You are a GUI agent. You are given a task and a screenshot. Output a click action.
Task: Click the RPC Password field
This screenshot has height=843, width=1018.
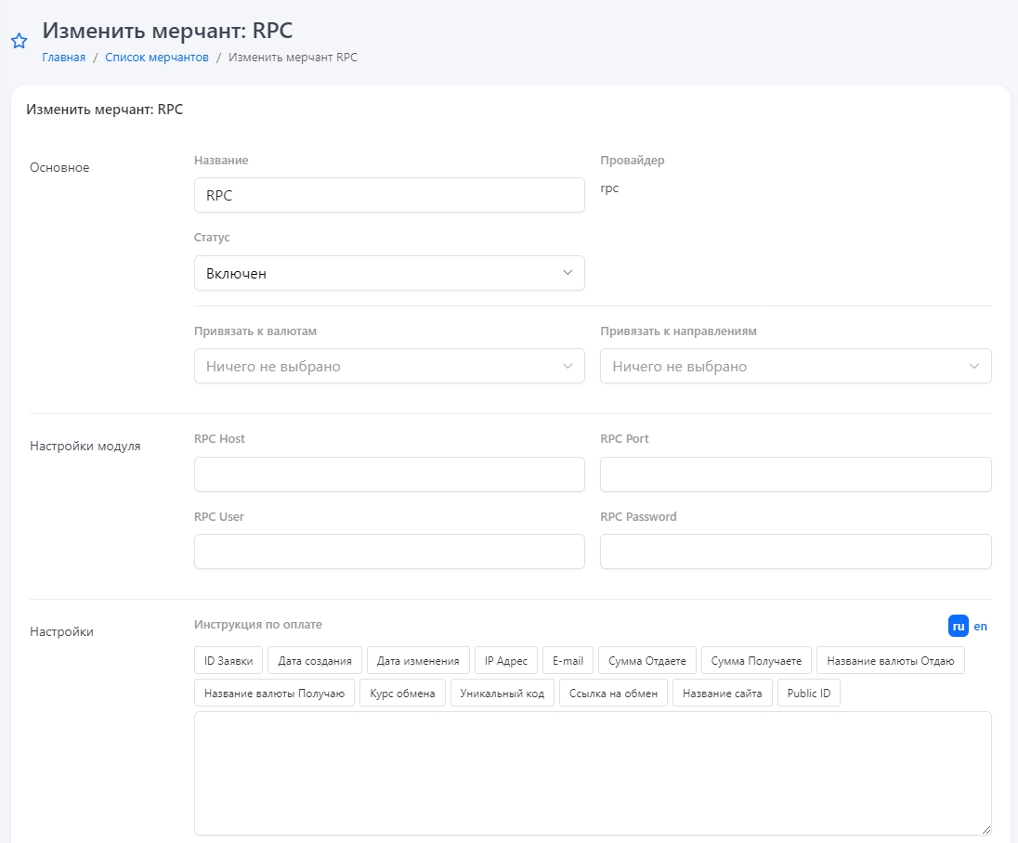tap(795, 551)
